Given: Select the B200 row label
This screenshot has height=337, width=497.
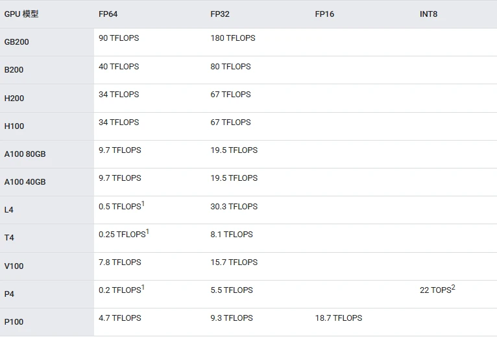Looking at the screenshot, I should pyautogui.click(x=14, y=70).
